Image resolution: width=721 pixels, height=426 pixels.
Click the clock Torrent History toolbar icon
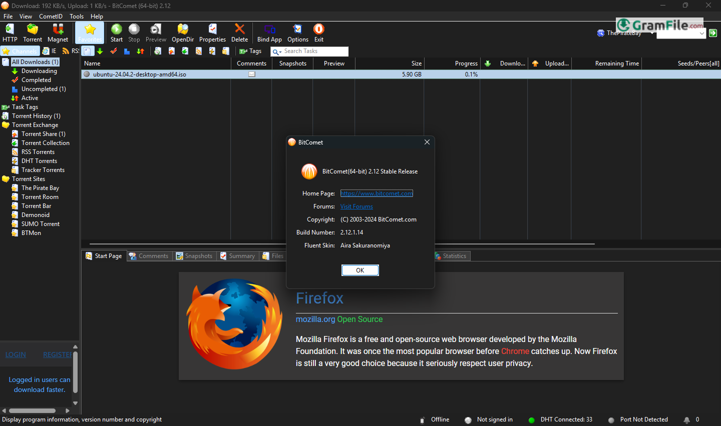158,51
